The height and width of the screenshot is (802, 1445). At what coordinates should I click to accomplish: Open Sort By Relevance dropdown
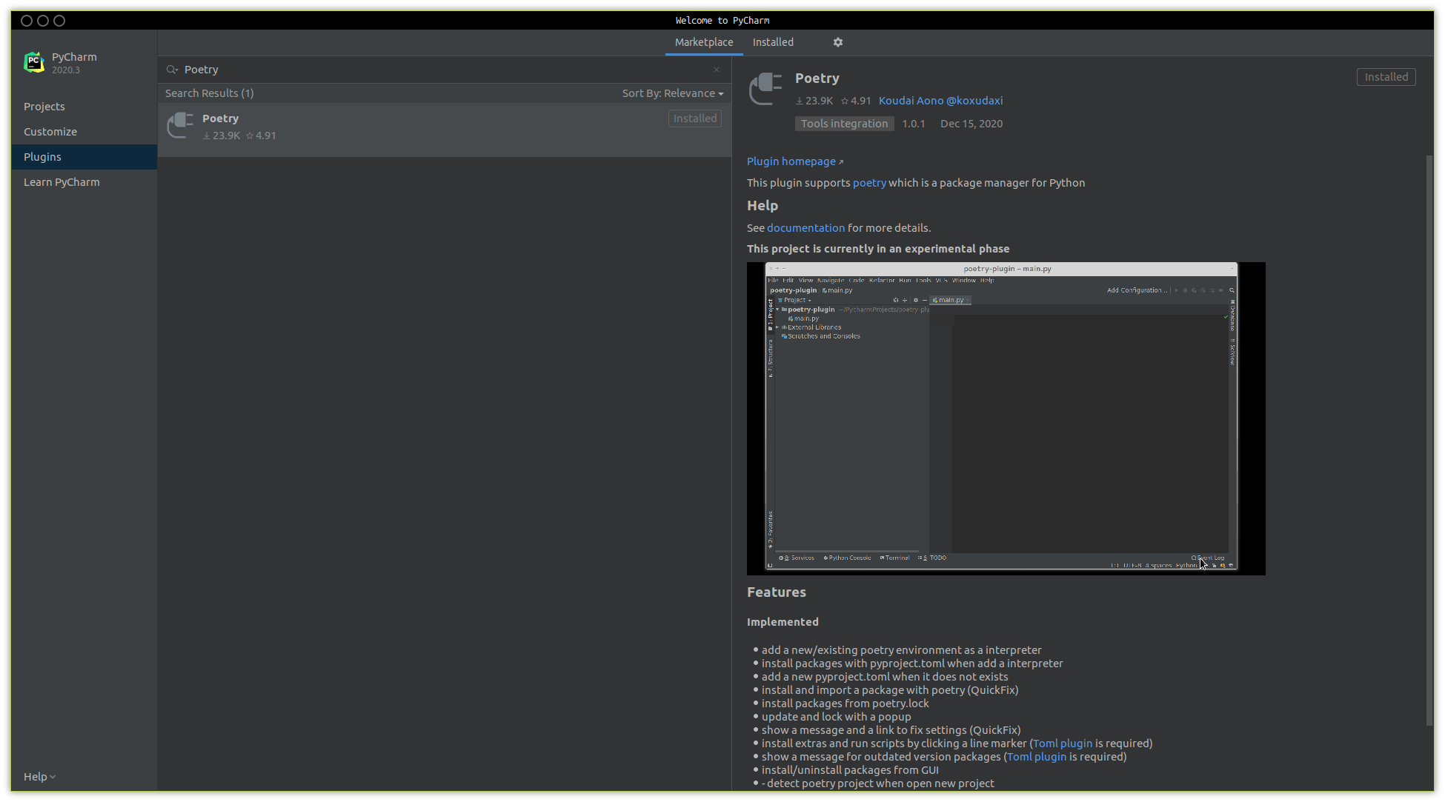click(672, 93)
